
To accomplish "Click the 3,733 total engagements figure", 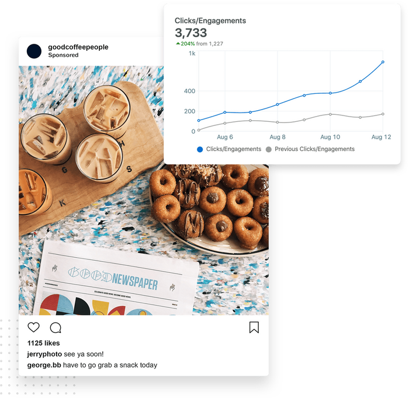I will coord(191,33).
